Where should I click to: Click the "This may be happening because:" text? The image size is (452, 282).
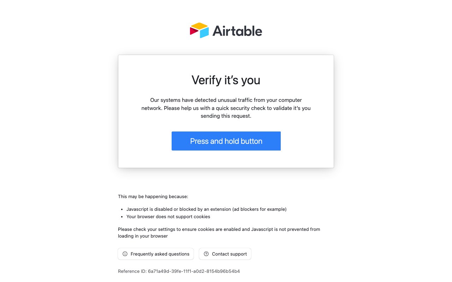click(153, 196)
